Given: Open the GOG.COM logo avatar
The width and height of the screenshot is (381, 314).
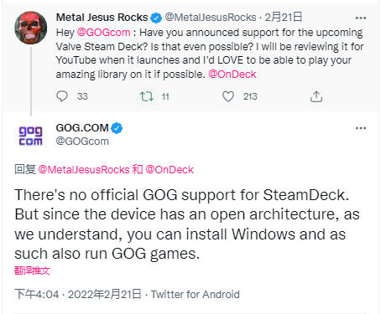Looking at the screenshot, I should click(x=30, y=136).
